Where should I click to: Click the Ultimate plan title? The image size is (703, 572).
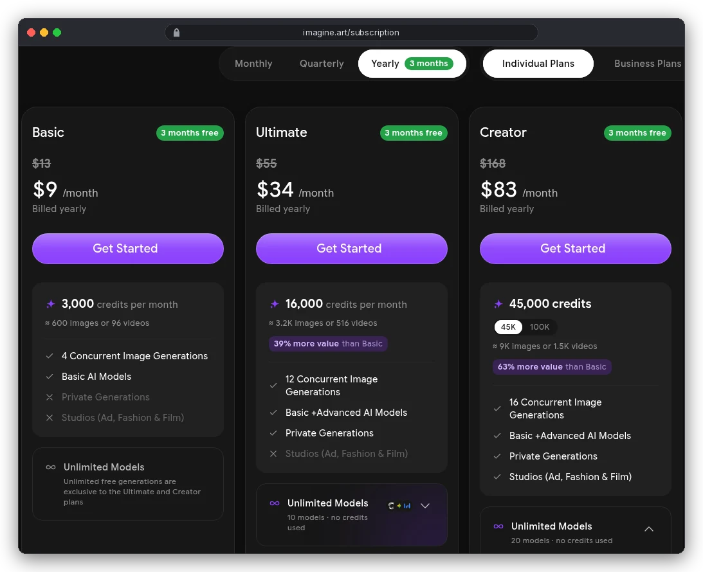[x=282, y=132]
